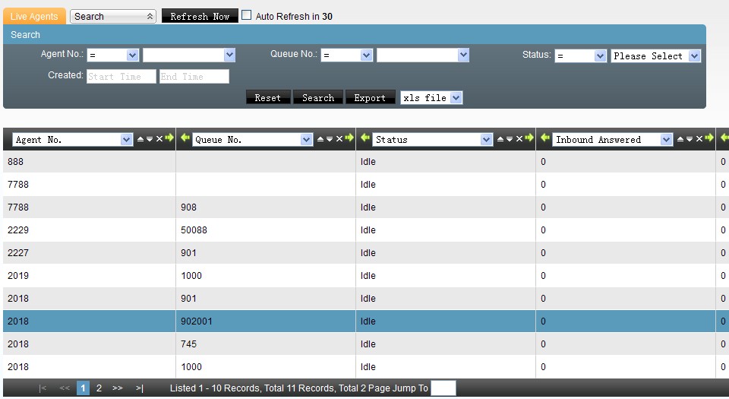Image resolution: width=729 pixels, height=399 pixels.
Task: Open the Status 'Please Select' dropdown
Action: pos(655,55)
